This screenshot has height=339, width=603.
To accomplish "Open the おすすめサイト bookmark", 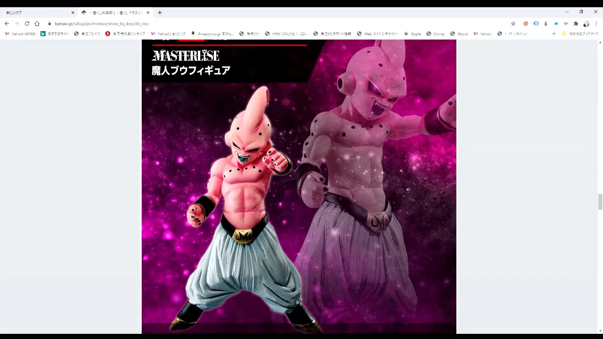I will (55, 34).
